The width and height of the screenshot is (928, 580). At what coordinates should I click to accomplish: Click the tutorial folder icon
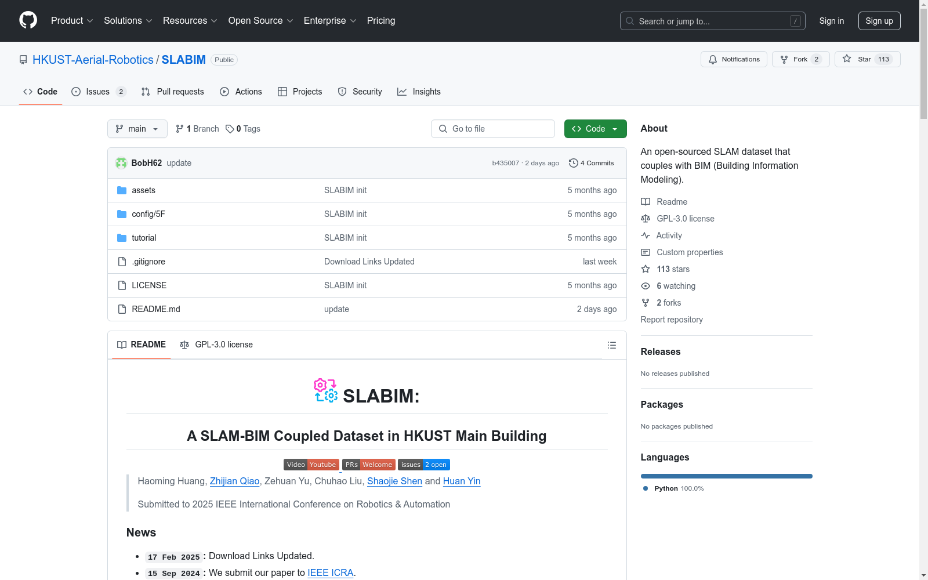coord(122,238)
